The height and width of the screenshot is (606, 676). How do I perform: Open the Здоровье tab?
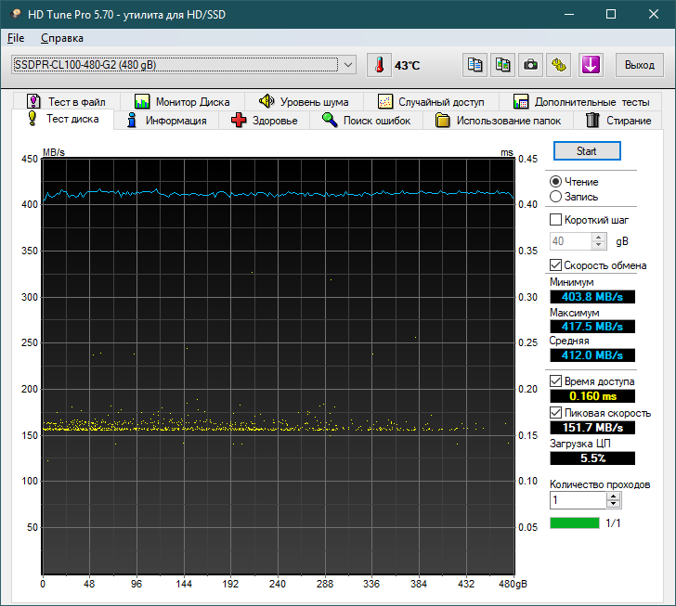point(265,121)
